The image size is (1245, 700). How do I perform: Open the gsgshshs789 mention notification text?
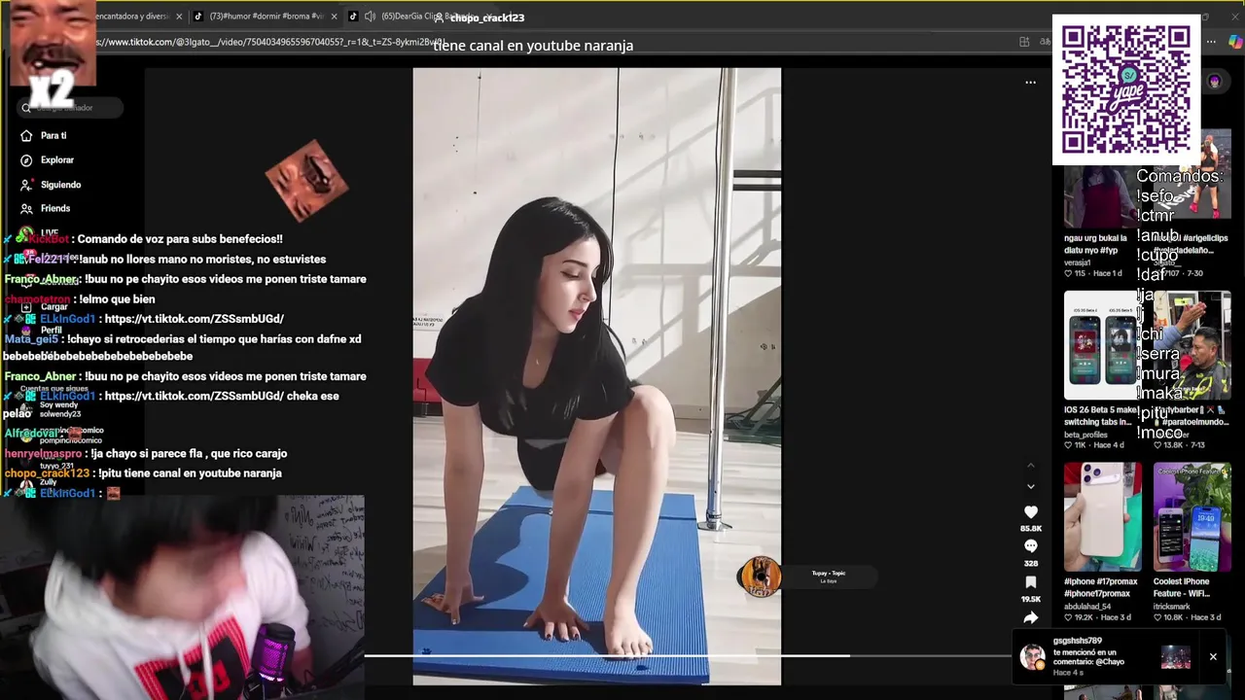pyautogui.click(x=1089, y=657)
